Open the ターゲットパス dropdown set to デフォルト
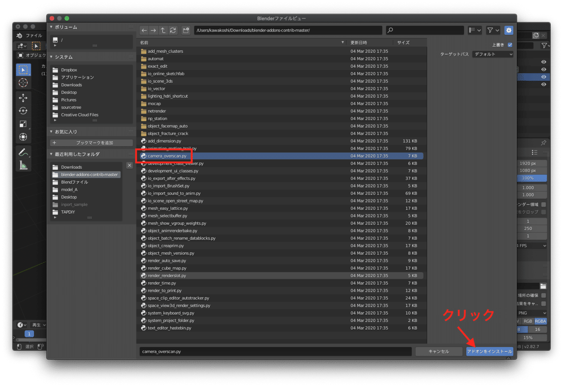Screen dimensions: 563x387 [x=492, y=54]
